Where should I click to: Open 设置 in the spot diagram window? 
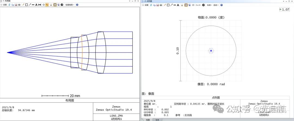coord(146,5)
